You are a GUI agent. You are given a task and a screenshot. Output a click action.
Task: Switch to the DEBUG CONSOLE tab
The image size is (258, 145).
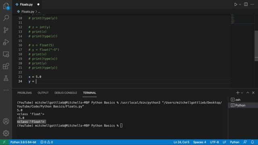(x=66, y=93)
